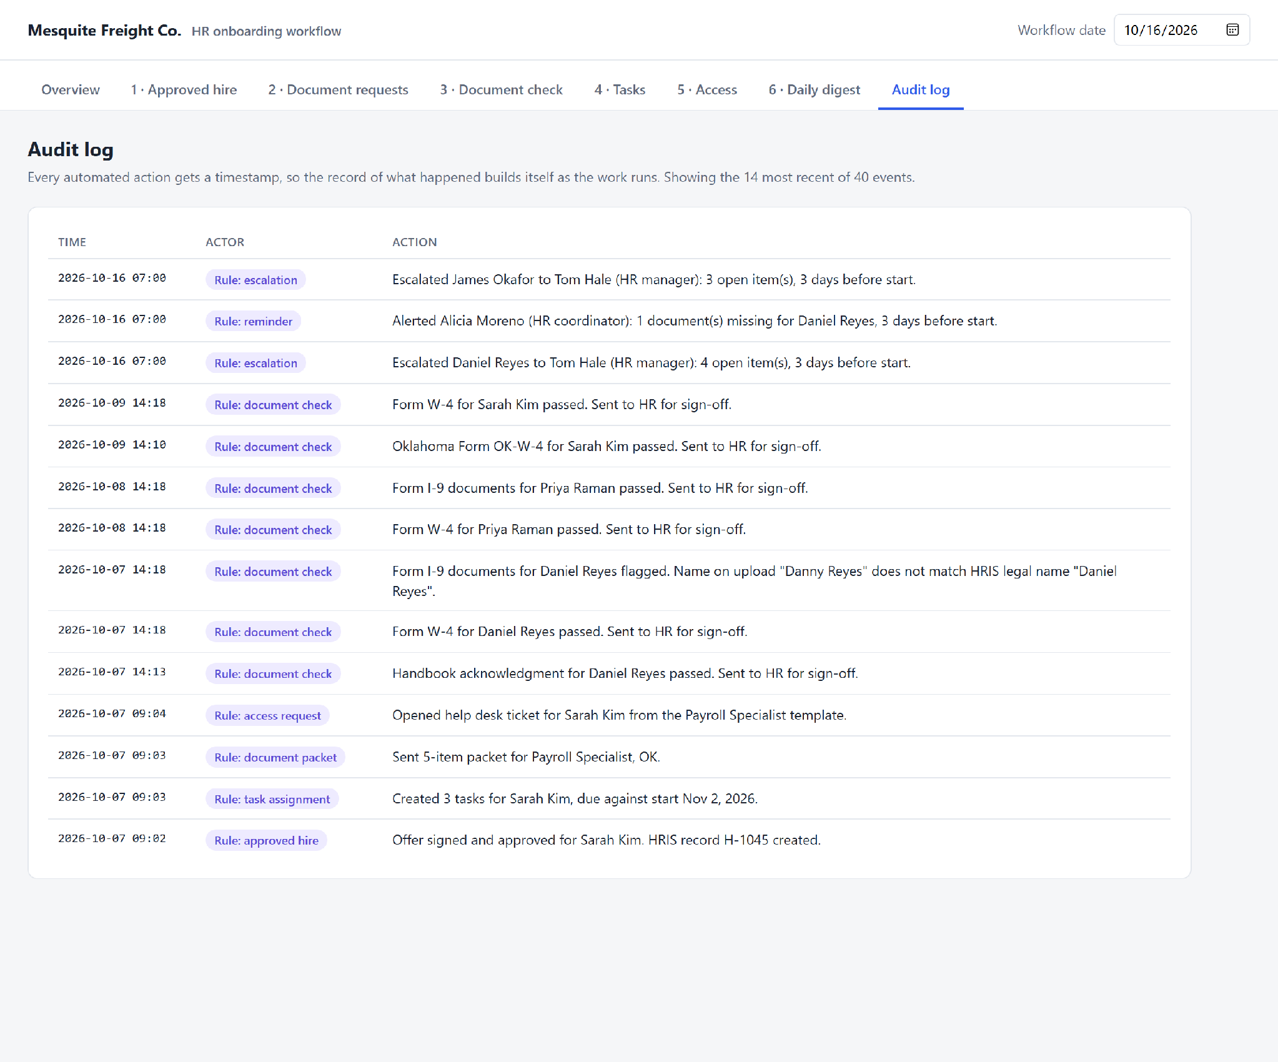The width and height of the screenshot is (1278, 1062).
Task: Click 'Rule: document packet' badge
Action: click(275, 757)
